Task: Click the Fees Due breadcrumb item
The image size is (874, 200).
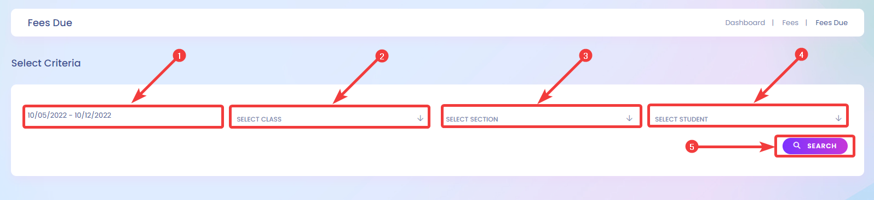Action: coord(831,22)
